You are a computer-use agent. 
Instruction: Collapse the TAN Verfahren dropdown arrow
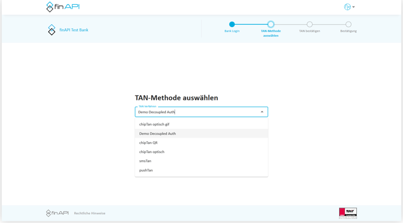click(x=262, y=112)
